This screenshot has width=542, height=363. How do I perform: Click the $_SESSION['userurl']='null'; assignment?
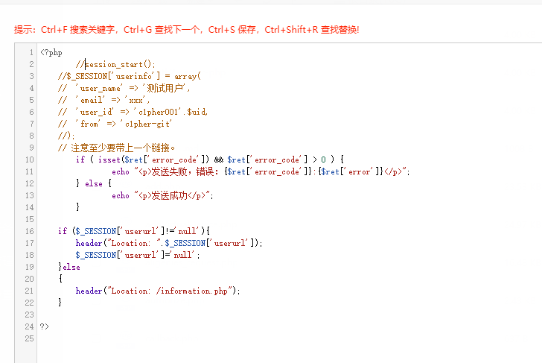click(x=138, y=255)
